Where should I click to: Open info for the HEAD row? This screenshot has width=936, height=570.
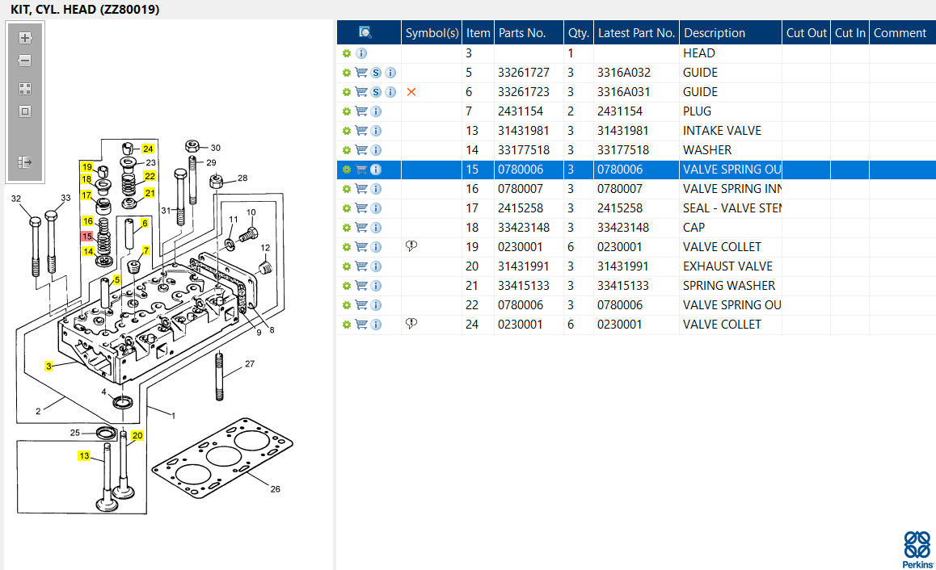click(361, 53)
